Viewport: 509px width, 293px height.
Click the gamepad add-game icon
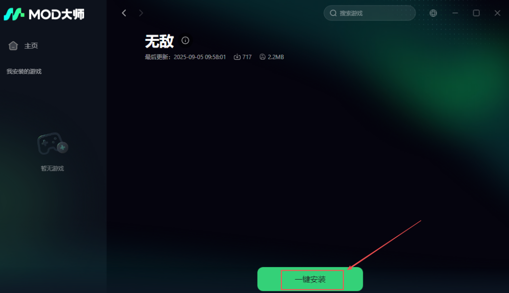tap(53, 144)
